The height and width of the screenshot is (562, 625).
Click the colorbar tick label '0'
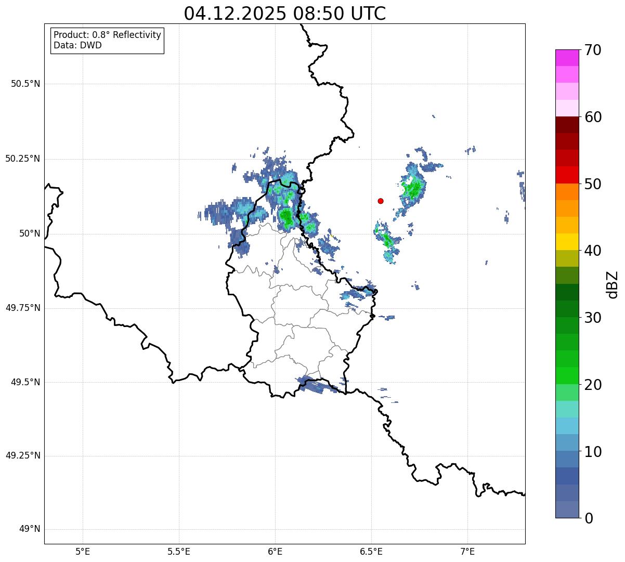589,518
